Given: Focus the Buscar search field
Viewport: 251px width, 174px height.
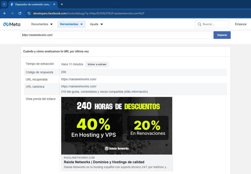Looking at the screenshot, I should pyautogui.click(x=212, y=24).
